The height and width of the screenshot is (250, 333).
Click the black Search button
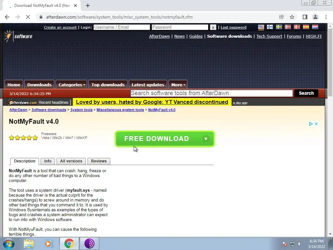coord(306,93)
